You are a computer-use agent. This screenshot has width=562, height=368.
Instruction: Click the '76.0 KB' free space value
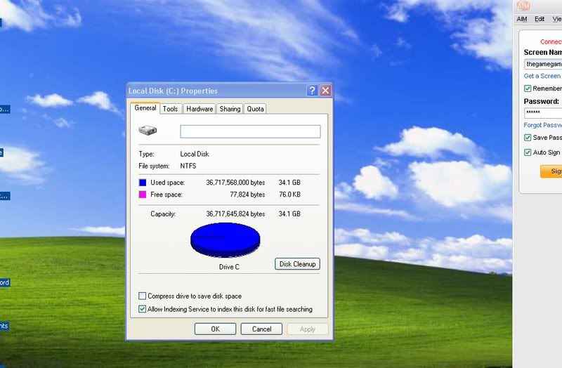[x=289, y=195]
